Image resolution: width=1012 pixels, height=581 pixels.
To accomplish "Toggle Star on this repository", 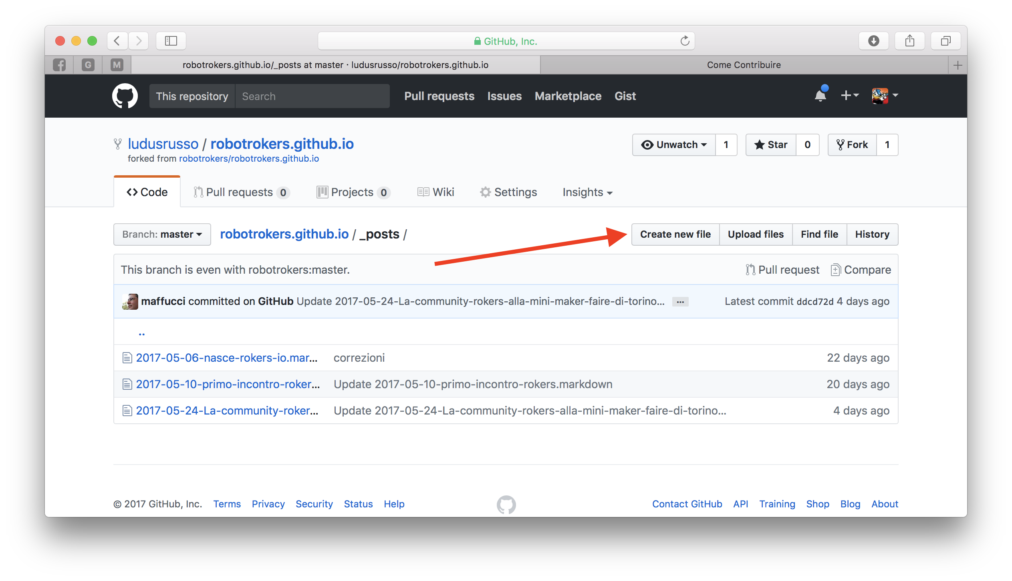I will pyautogui.click(x=771, y=145).
